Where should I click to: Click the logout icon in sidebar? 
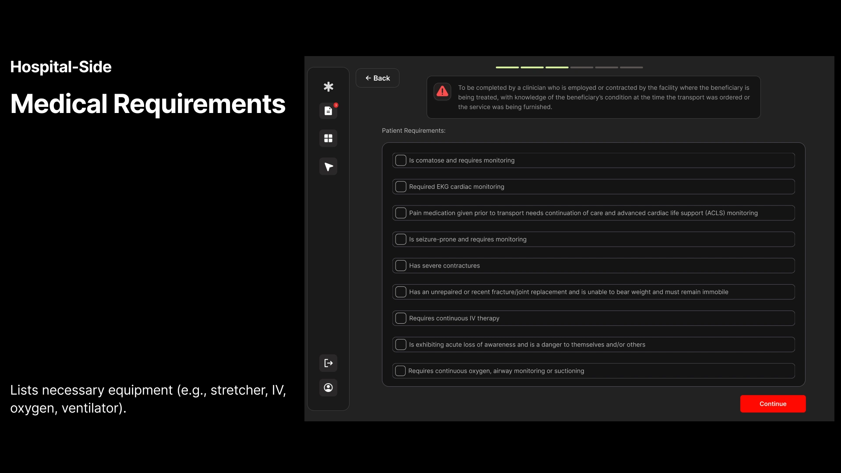tap(328, 363)
